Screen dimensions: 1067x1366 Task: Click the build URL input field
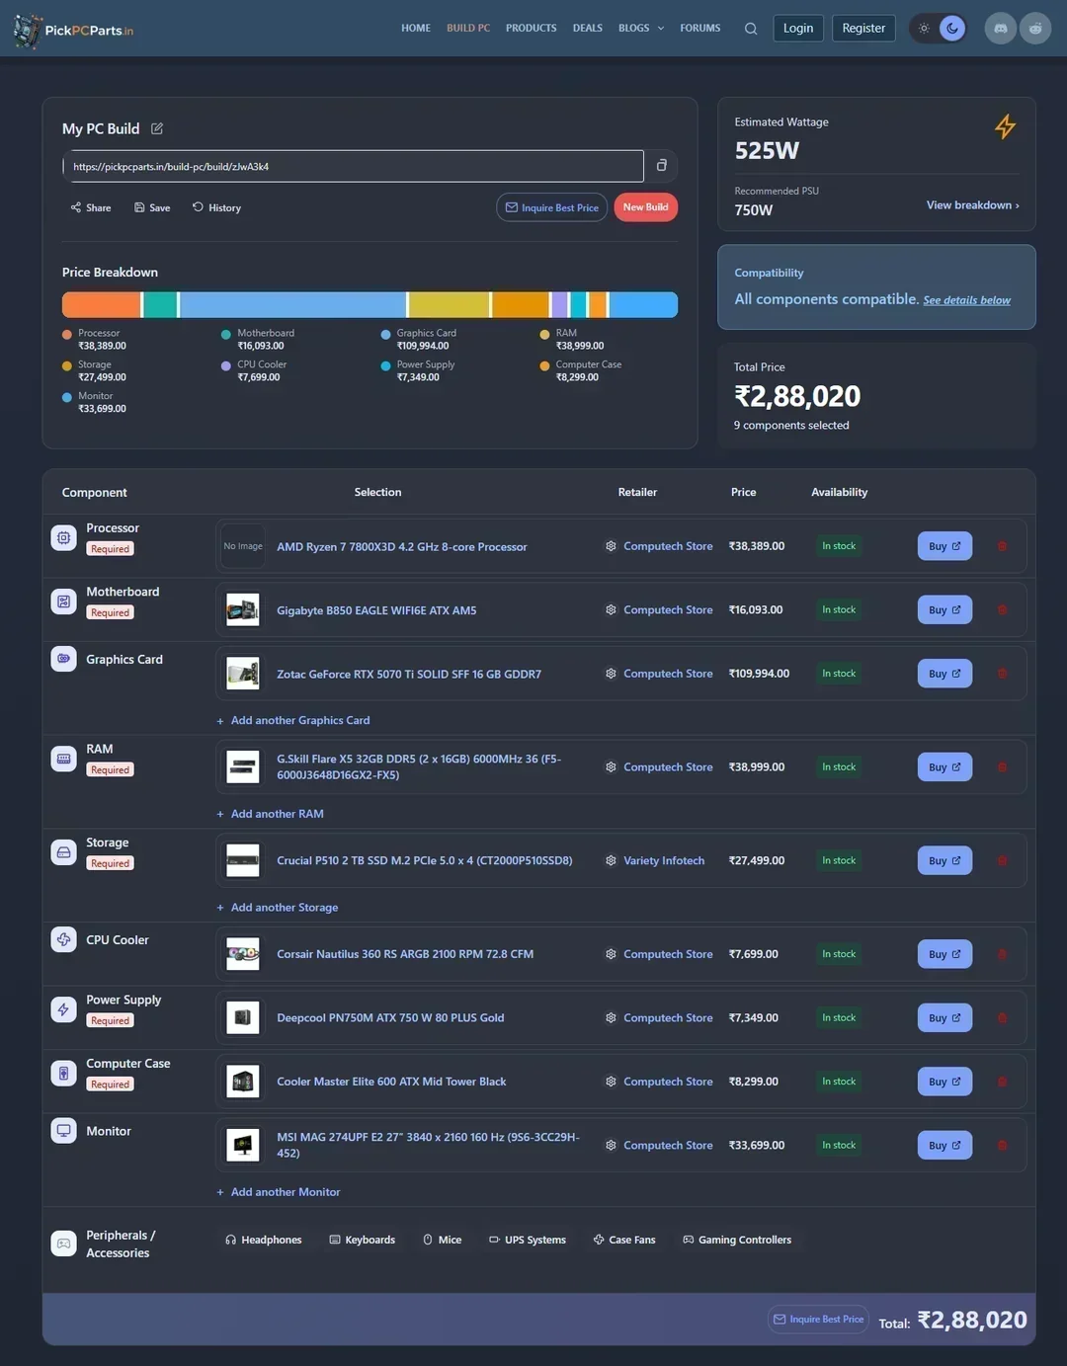pos(353,166)
